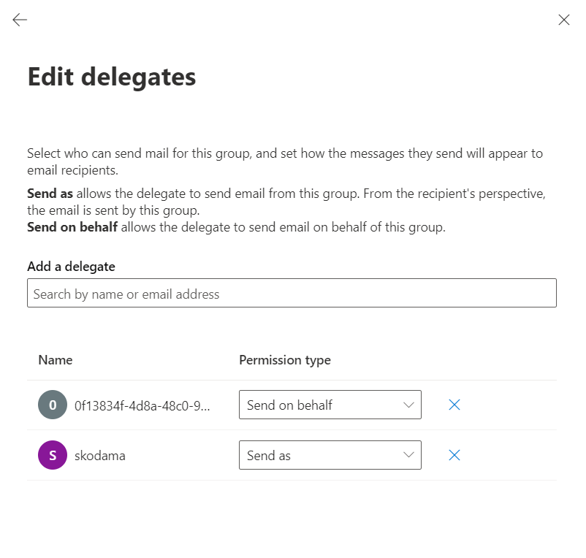Open skodama's Send as permission dropdown
The image size is (586, 558).
click(330, 455)
